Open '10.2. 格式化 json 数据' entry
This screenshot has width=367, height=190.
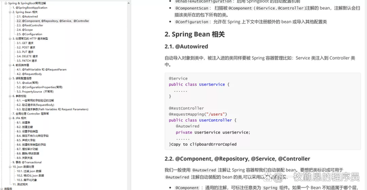point(30,176)
